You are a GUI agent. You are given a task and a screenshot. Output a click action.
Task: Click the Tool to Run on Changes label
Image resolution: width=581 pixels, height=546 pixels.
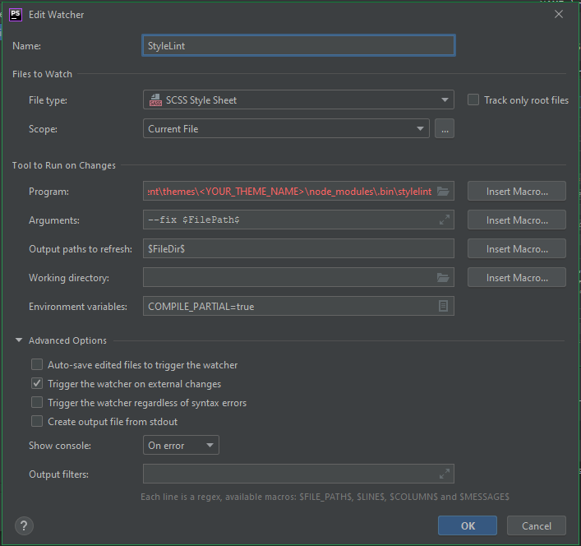pos(64,165)
